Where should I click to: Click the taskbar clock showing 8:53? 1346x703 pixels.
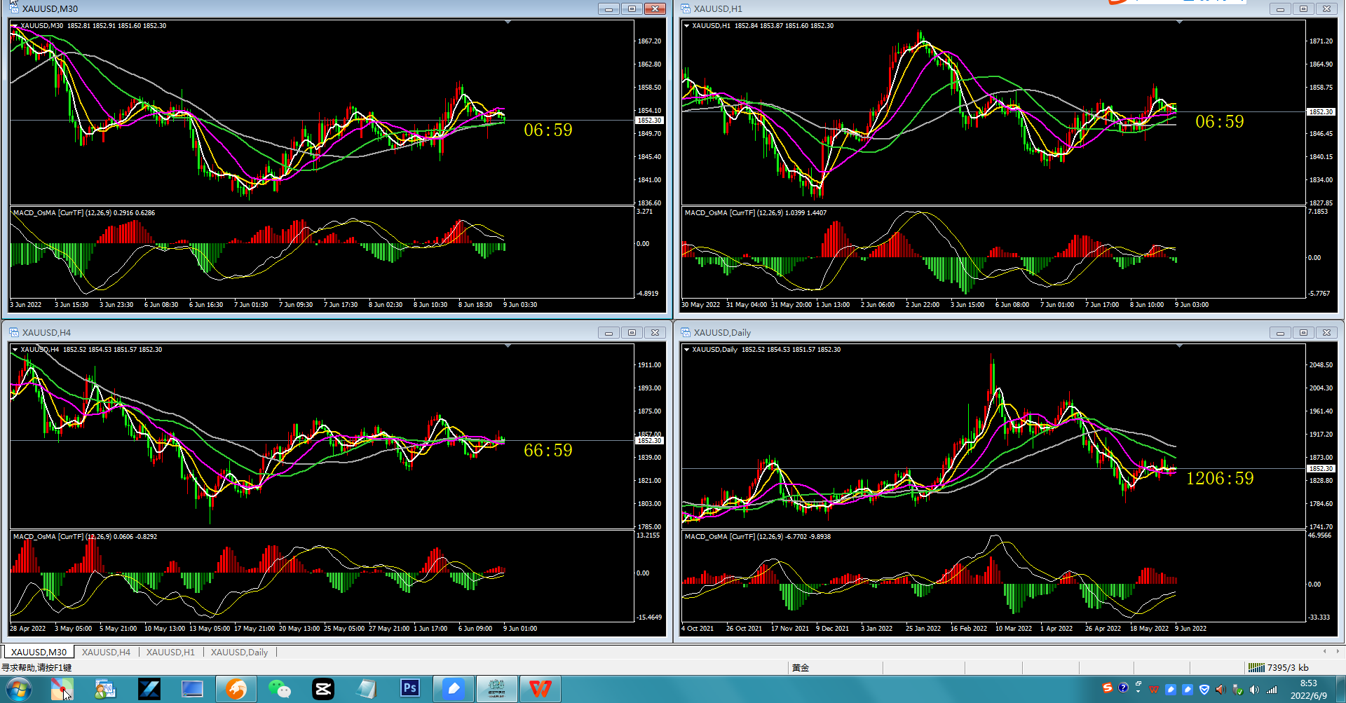tap(1309, 683)
